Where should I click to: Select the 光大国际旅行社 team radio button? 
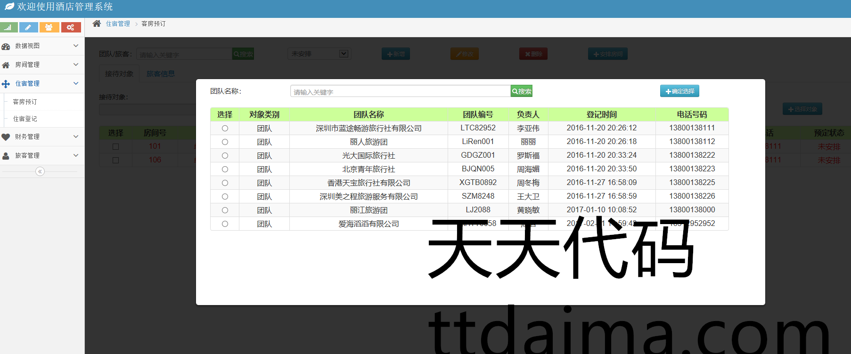[225, 155]
